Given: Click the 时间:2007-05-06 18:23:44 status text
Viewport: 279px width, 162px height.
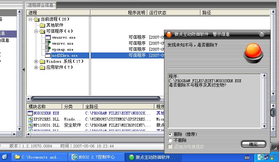Looking at the screenshot, I should point(87,146).
